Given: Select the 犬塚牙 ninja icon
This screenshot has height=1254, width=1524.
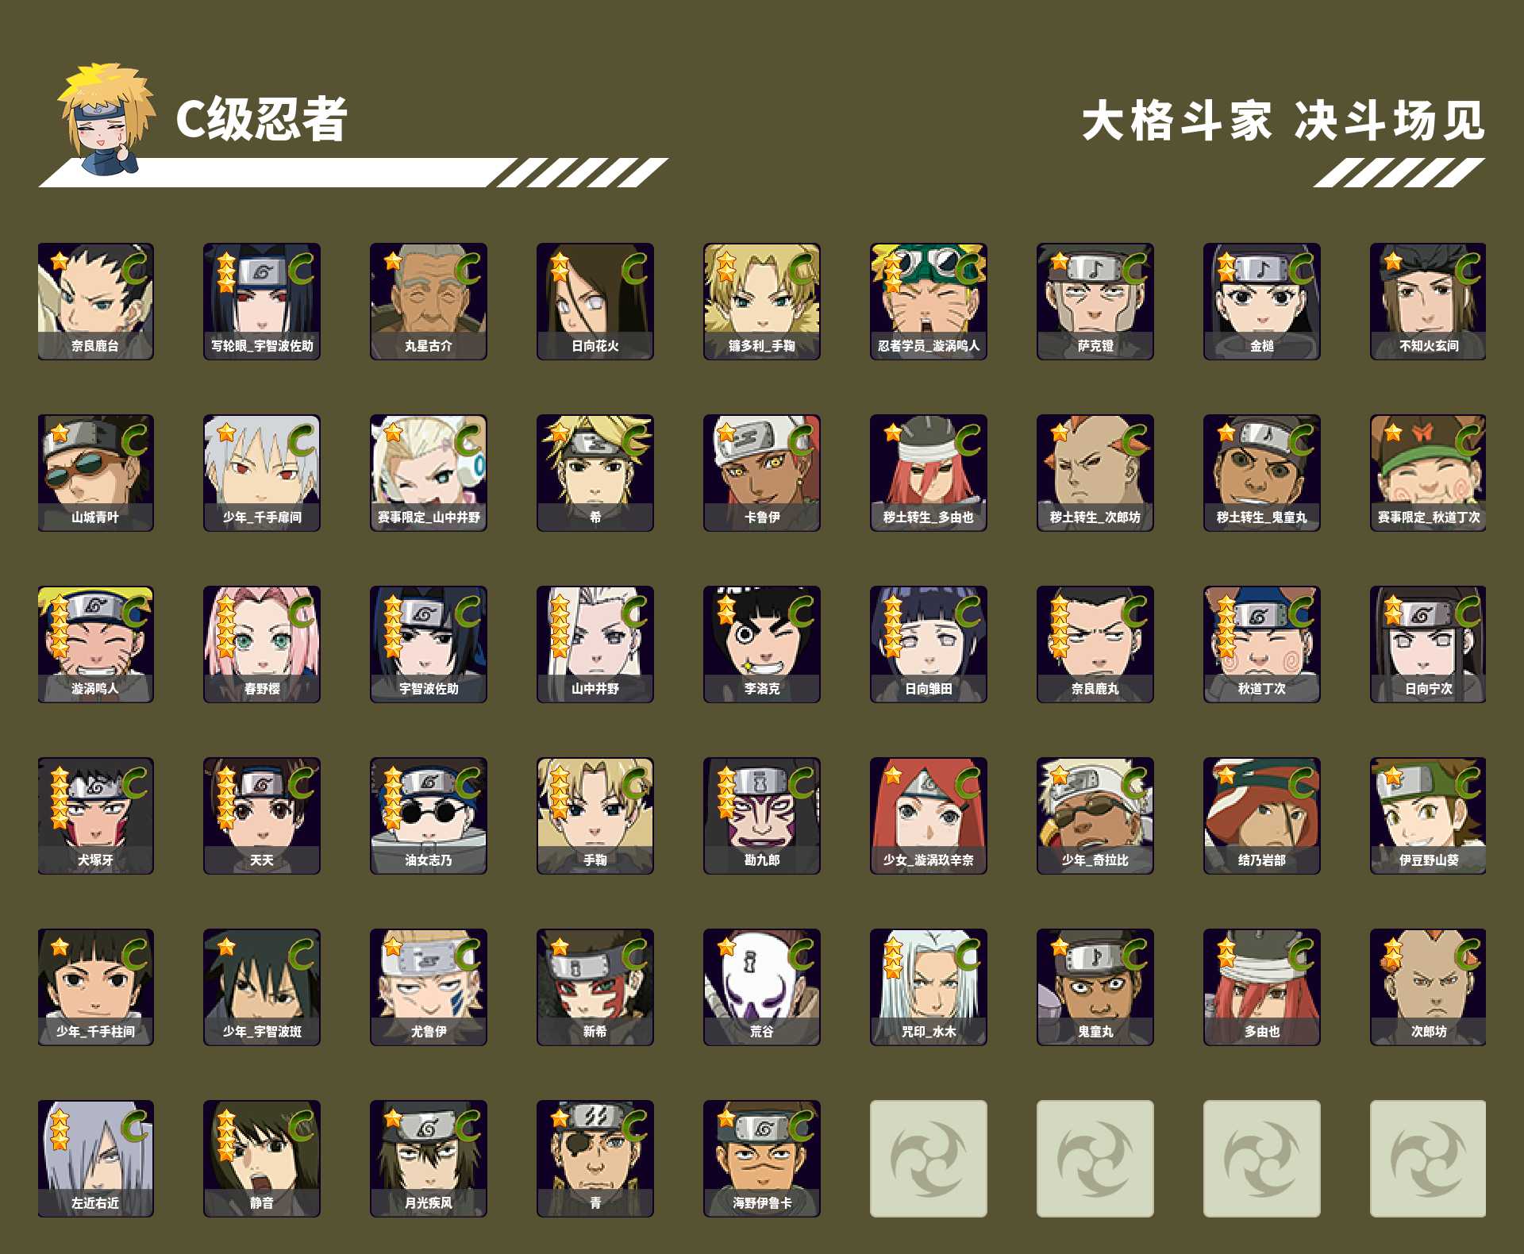Looking at the screenshot, I should tap(95, 816).
